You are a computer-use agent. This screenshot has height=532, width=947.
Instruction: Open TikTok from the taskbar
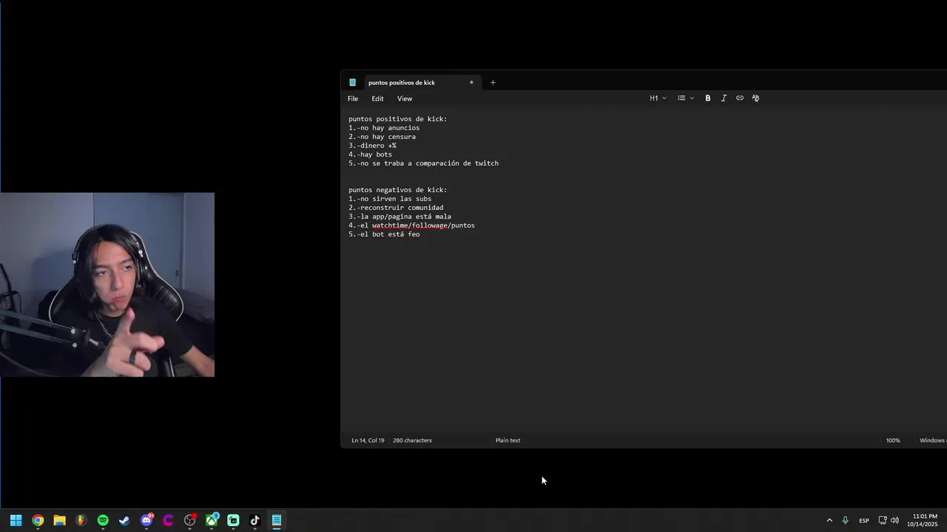click(255, 520)
